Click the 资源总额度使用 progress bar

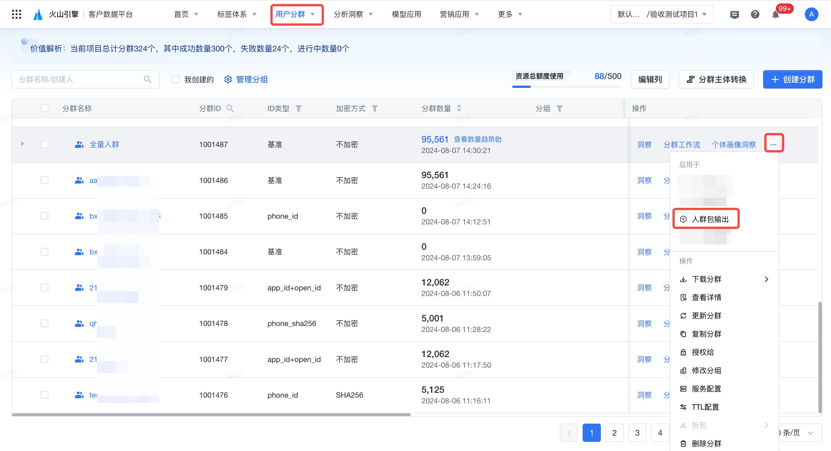pyautogui.click(x=567, y=86)
